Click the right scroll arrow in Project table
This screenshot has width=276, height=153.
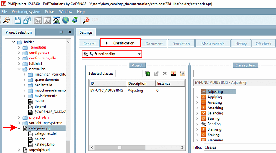pyautogui.click(x=183, y=147)
